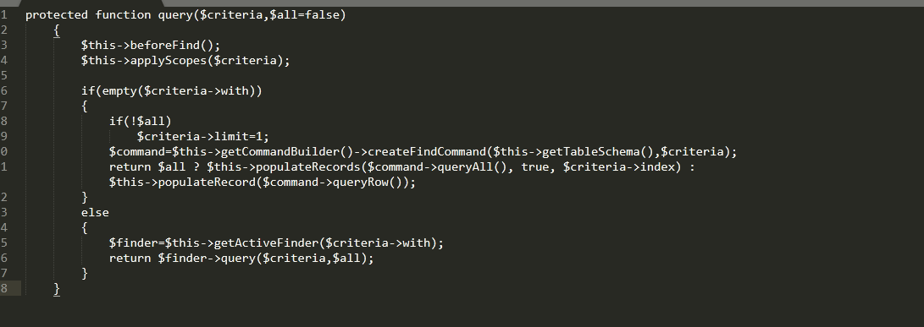Image resolution: width=924 pixels, height=327 pixels.
Task: Click 'empty' in the if condition
Action: click(x=119, y=91)
